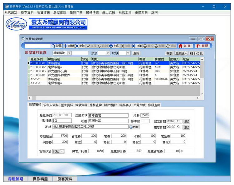Image resolution: width=234 pixels, height=185 pixels.
Task: Select grid row 2010081303 祥太建設-公寓
Action: [115, 71]
